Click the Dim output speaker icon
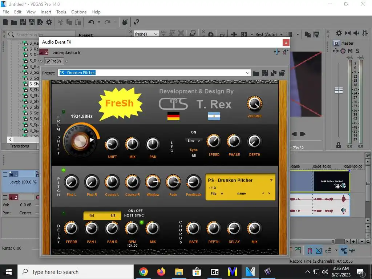Viewport: 372px width, 279px height. click(356, 33)
